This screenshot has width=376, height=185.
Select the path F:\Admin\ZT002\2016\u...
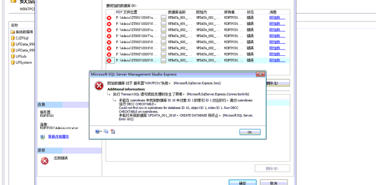click(x=137, y=30)
